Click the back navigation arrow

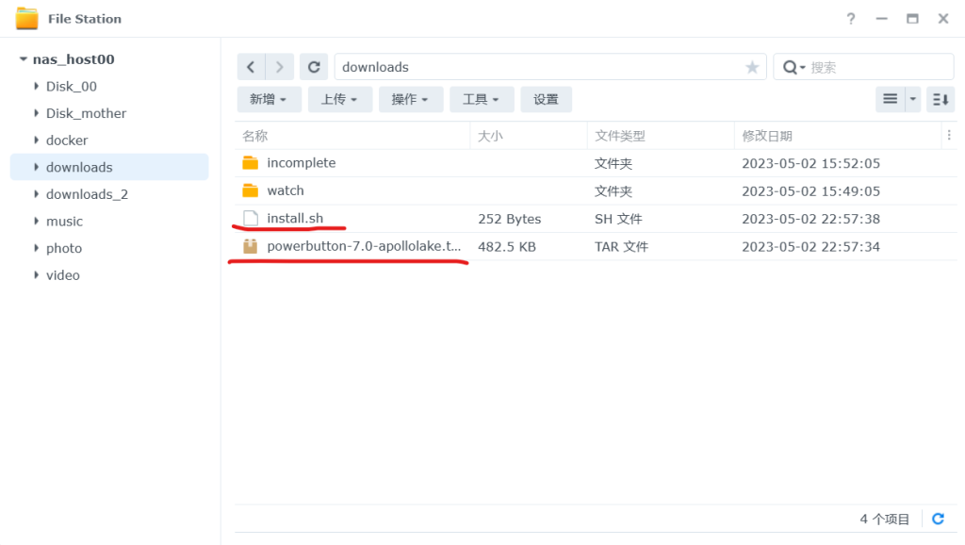coord(251,67)
